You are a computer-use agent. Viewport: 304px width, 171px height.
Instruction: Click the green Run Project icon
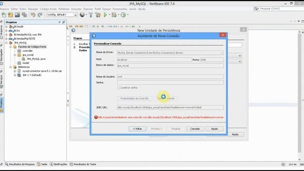tap(105, 15)
